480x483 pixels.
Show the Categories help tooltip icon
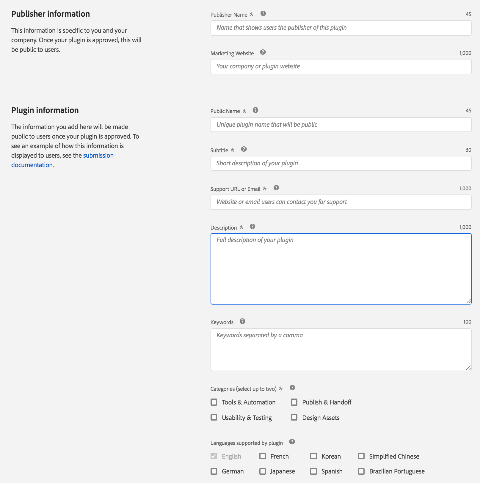292,388
